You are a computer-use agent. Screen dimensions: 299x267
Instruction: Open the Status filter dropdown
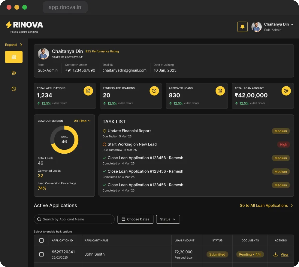[168, 219]
